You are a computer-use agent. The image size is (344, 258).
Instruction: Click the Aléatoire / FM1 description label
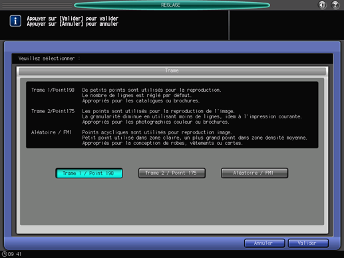(x=51, y=132)
